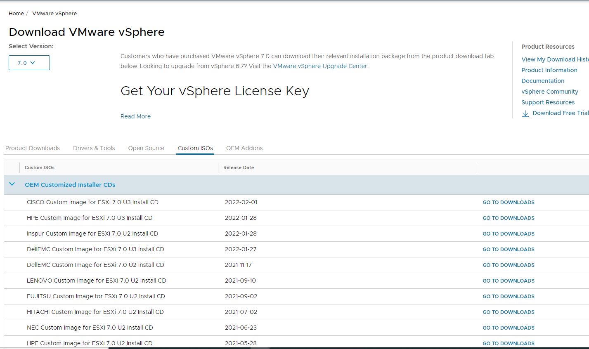
Task: Visit the vSphere Community page
Action: (x=549, y=91)
